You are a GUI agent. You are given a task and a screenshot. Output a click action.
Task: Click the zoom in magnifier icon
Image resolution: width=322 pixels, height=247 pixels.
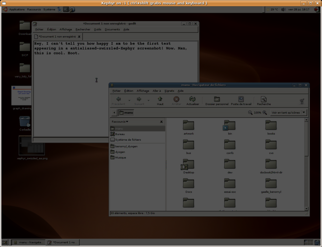[x=265, y=113]
